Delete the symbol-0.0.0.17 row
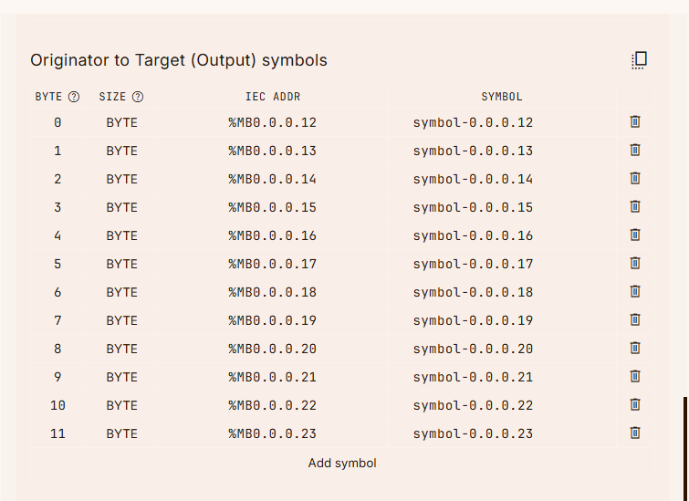This screenshot has height=501, width=689. coord(635,263)
